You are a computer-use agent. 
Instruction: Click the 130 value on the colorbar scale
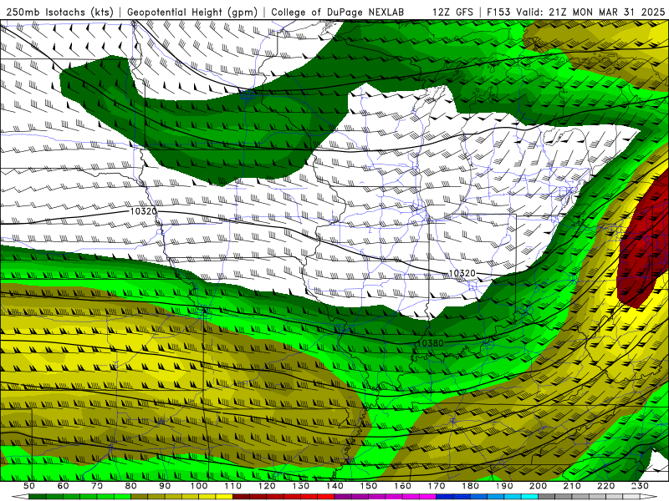[x=301, y=486]
